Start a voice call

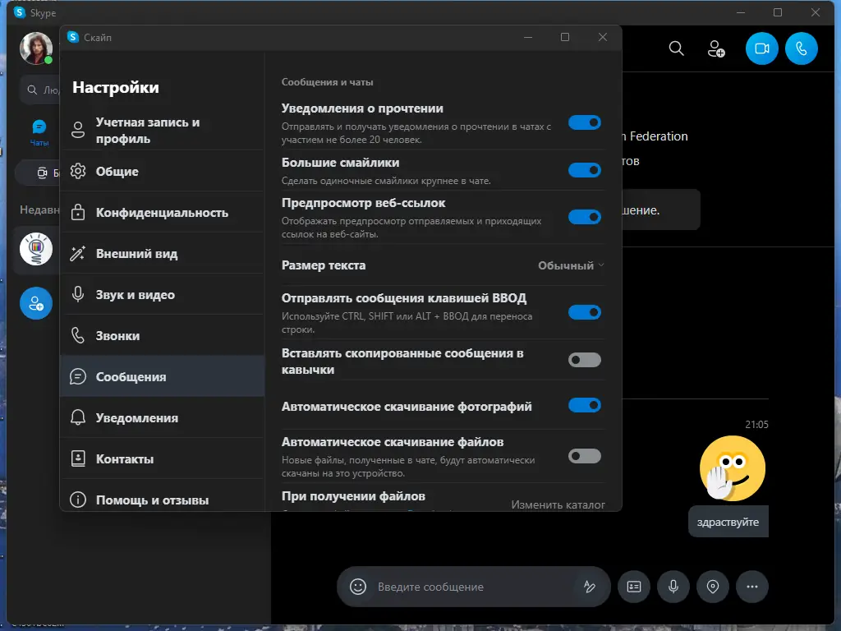(801, 48)
